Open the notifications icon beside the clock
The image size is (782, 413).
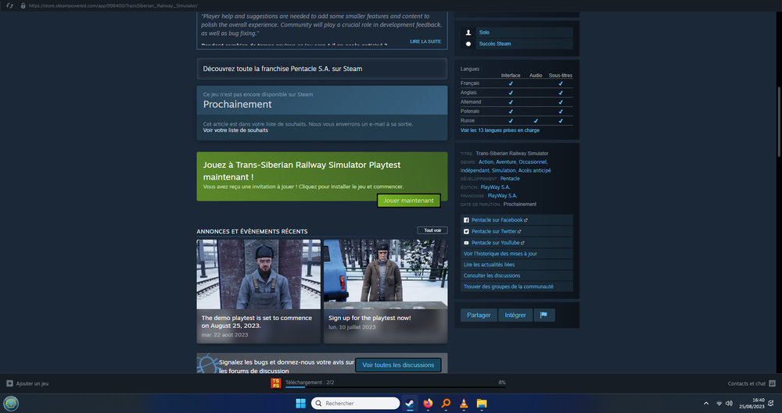point(771,404)
